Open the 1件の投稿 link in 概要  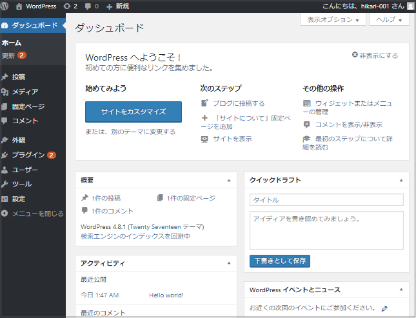tap(106, 198)
